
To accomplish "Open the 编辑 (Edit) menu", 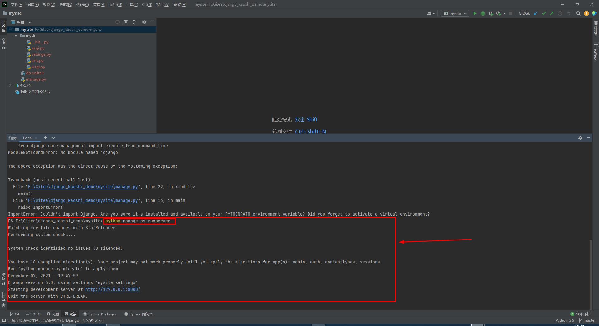I will click(33, 4).
